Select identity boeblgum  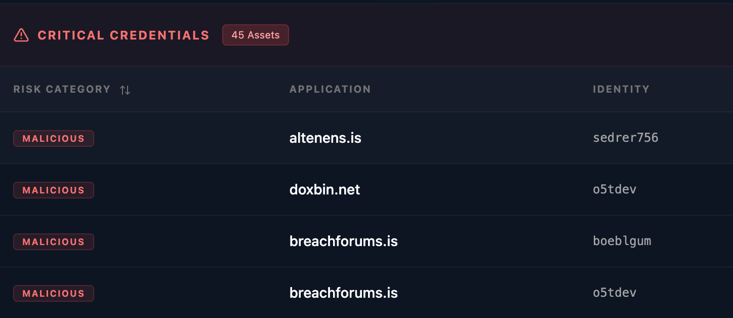click(x=622, y=241)
